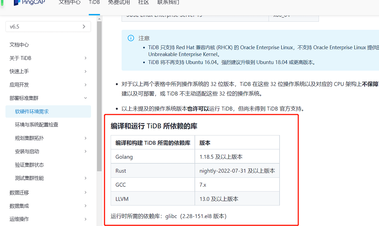Collapse the 部署标准集群 section chevron
The image size is (379, 226).
(85, 98)
